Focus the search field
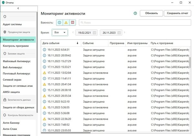 point(135,23)
